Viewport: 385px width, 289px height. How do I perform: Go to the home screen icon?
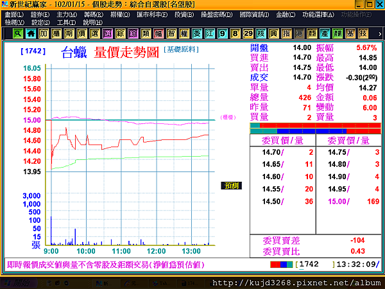[x=31, y=33]
